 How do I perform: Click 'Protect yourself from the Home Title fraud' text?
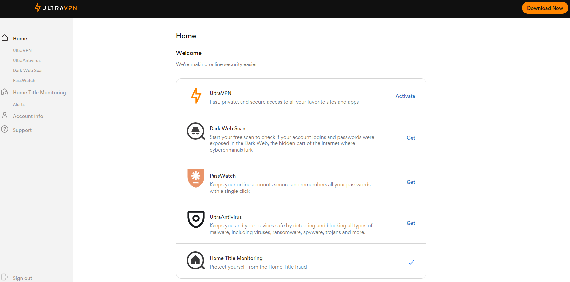point(258,267)
